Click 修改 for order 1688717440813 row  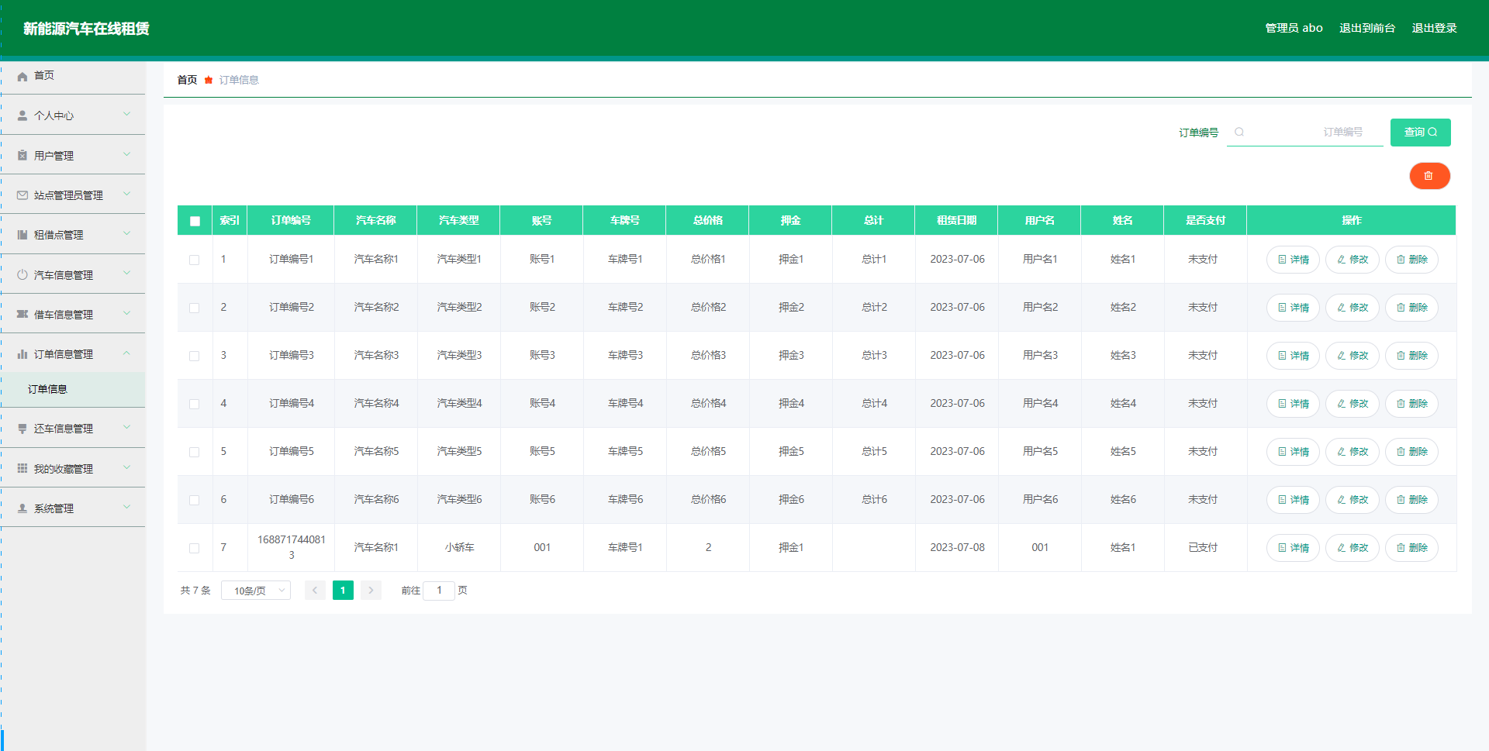1352,548
